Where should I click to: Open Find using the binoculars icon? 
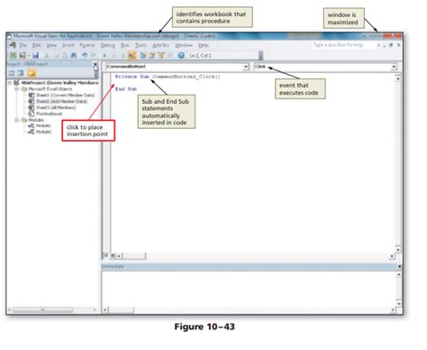coord(74,55)
